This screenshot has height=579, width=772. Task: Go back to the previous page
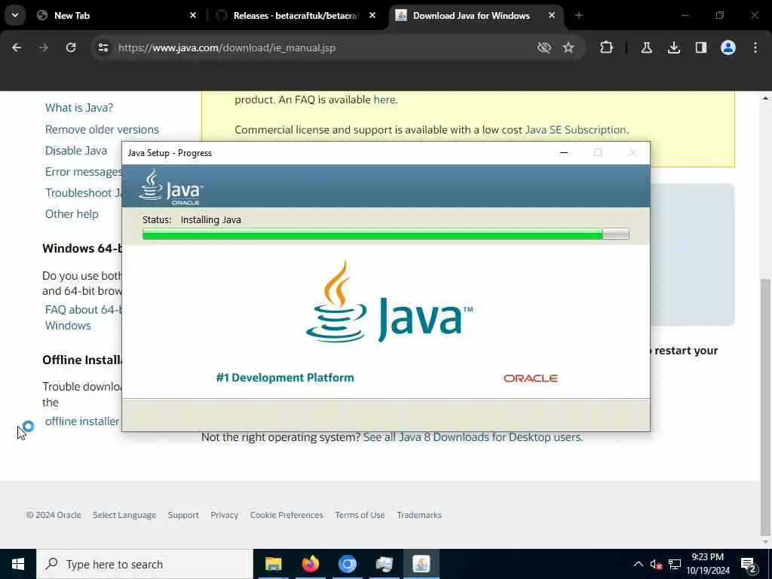coord(17,47)
